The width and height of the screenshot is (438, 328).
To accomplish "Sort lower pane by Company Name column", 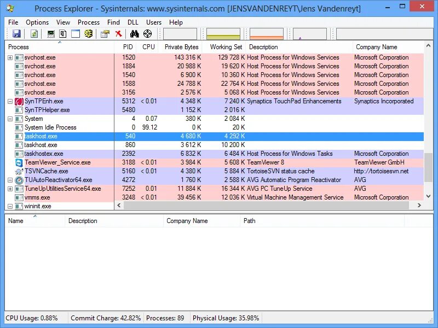I will pyautogui.click(x=201, y=221).
